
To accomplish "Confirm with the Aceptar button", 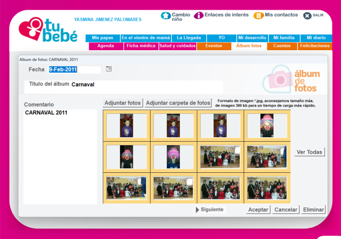I will (258, 210).
